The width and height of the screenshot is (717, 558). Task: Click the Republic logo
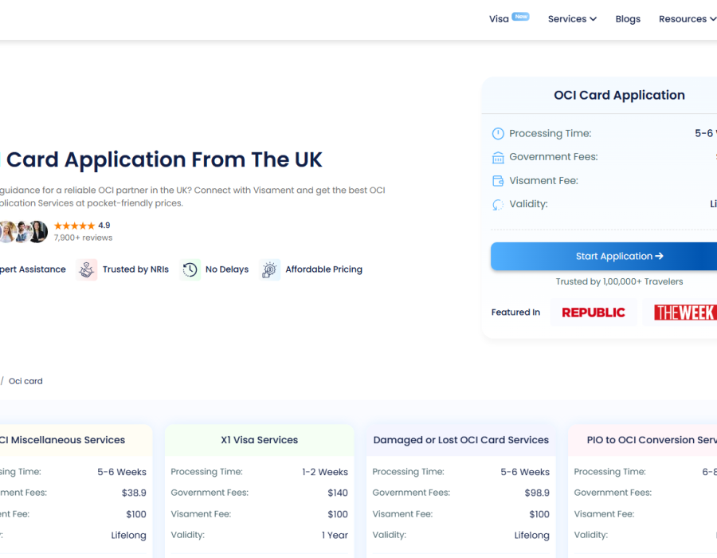(x=594, y=312)
